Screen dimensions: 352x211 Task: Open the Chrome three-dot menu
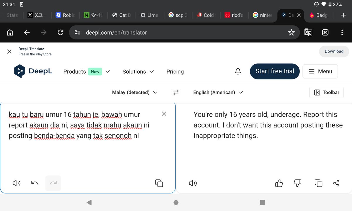click(342, 33)
